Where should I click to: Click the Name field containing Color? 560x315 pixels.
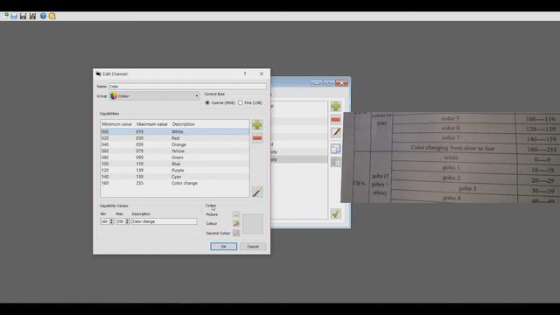click(187, 87)
